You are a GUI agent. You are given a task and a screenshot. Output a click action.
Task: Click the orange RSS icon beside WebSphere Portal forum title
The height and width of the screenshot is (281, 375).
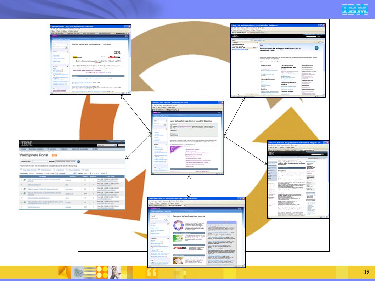point(54,156)
